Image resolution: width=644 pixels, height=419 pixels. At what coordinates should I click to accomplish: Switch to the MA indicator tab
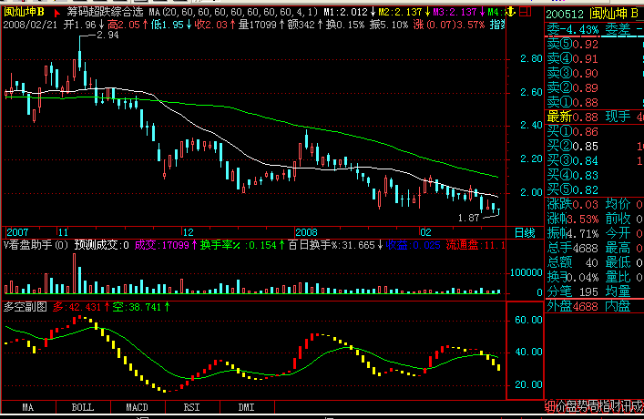[x=28, y=407]
